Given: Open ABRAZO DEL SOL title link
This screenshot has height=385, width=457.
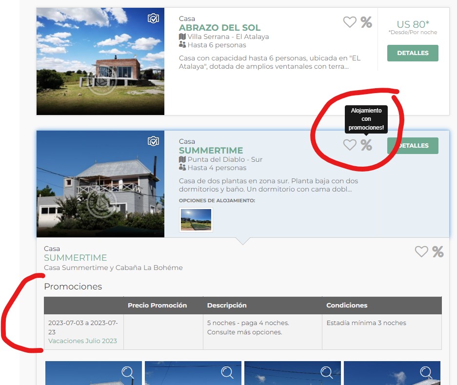Looking at the screenshot, I should coord(220,28).
